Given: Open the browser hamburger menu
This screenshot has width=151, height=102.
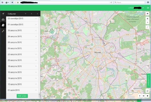Looking at the screenshot, I should coord(148,3).
